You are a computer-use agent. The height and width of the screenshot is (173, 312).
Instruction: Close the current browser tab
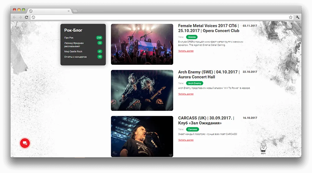pos(69,11)
